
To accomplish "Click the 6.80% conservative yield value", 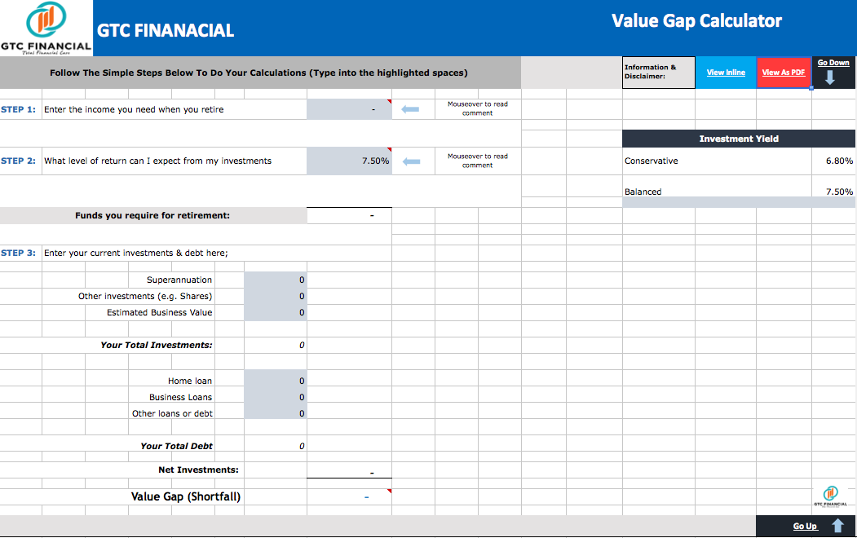I will (839, 161).
